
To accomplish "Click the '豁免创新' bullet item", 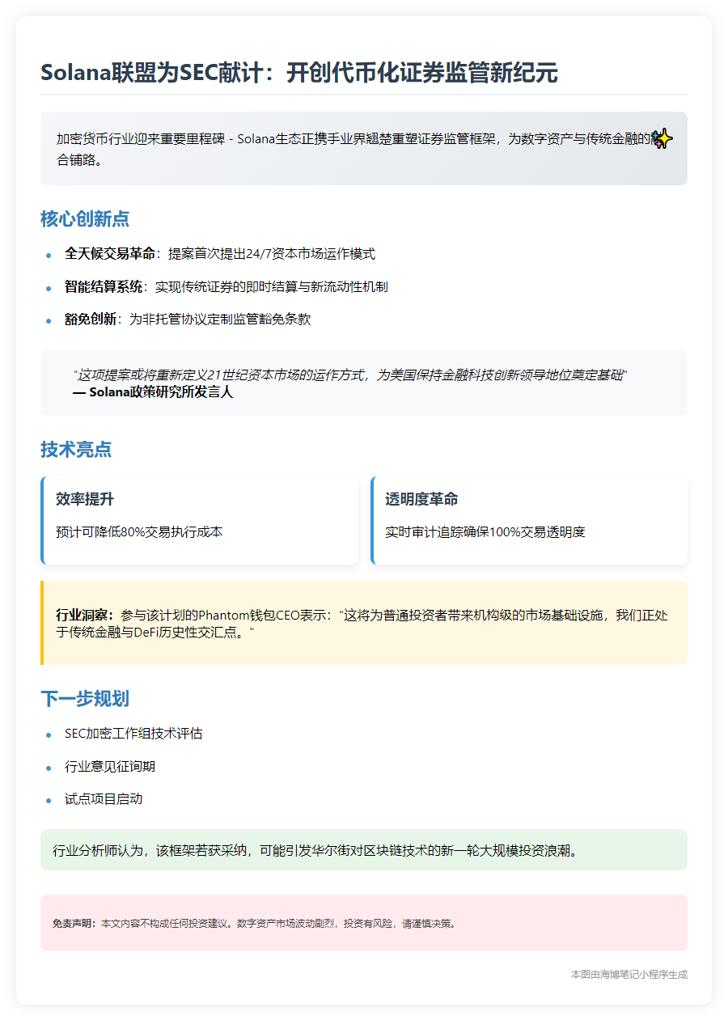I will tap(188, 320).
